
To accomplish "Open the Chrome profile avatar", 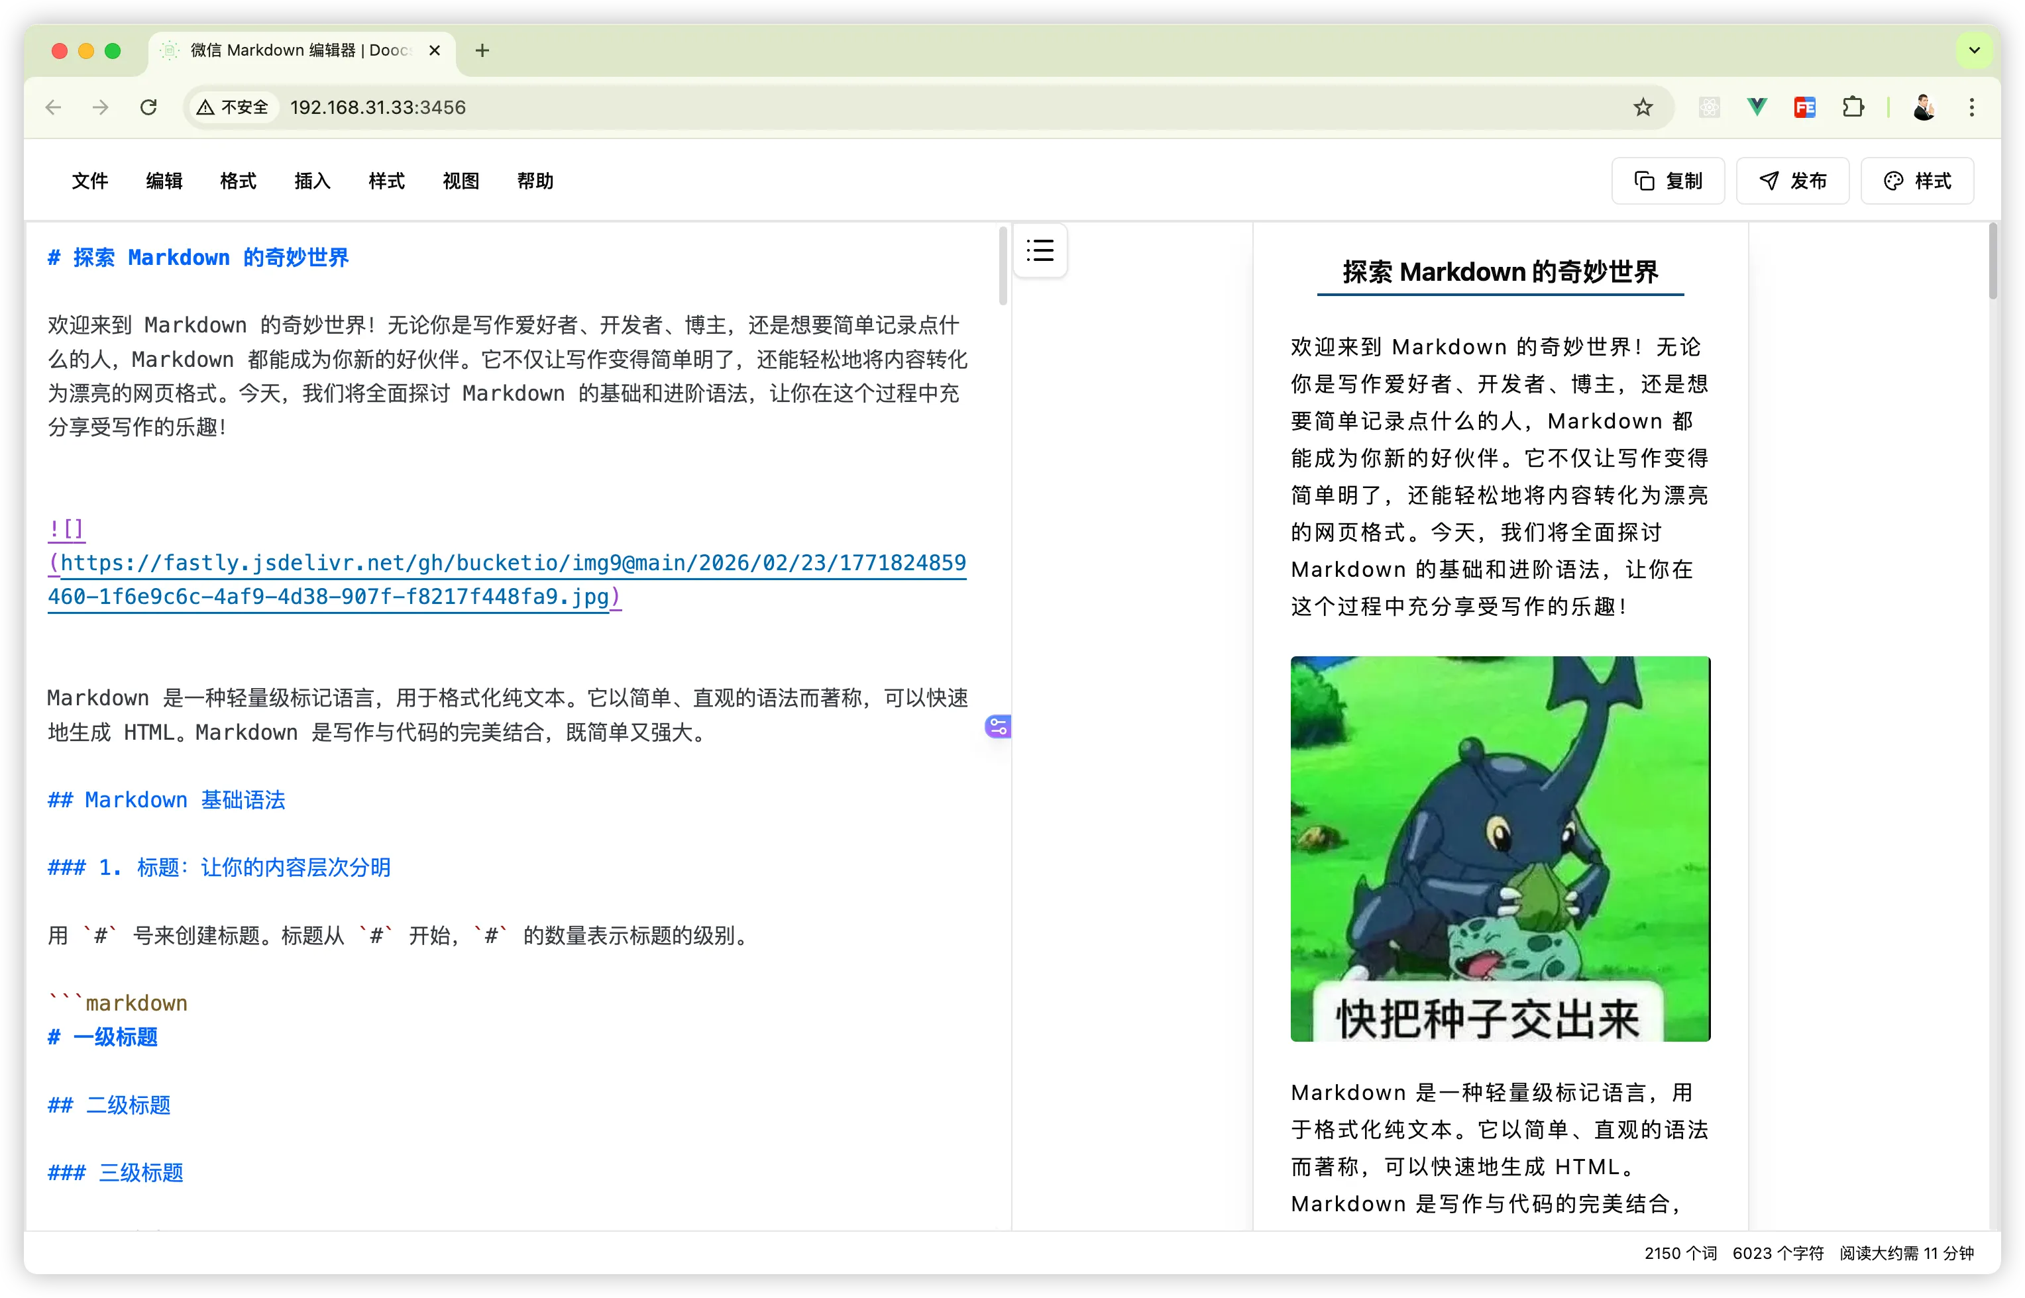I will [x=1924, y=107].
